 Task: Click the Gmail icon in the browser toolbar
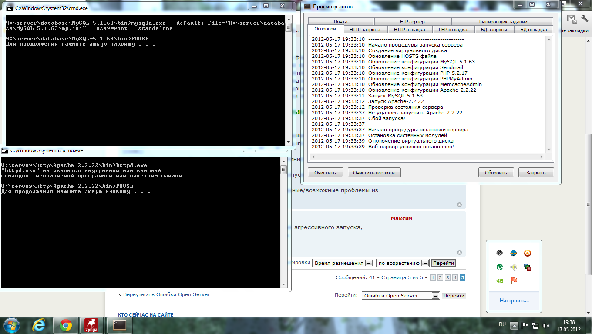click(x=572, y=19)
